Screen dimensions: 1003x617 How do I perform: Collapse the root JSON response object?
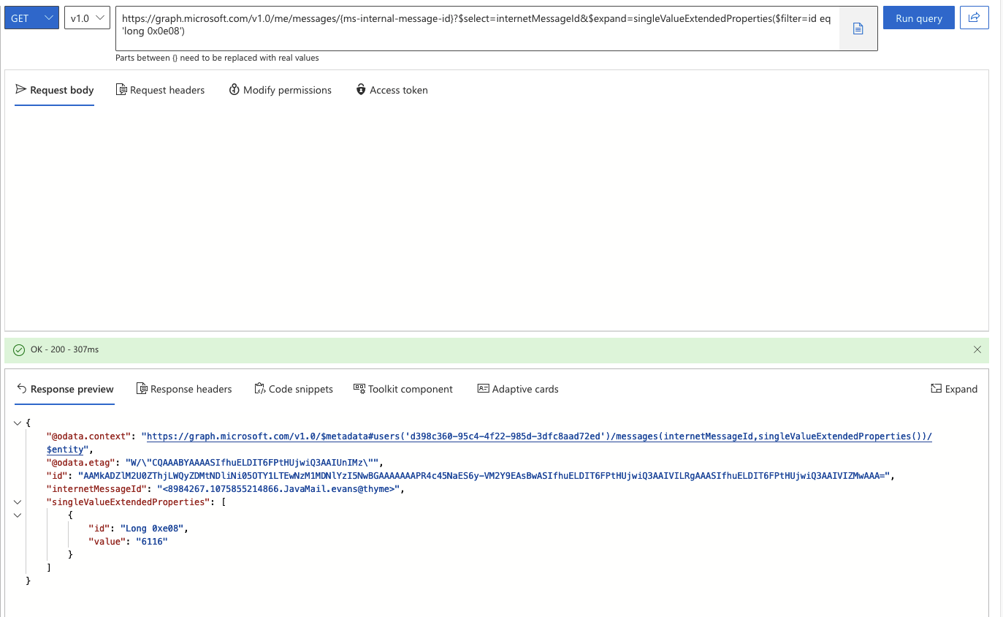(17, 422)
